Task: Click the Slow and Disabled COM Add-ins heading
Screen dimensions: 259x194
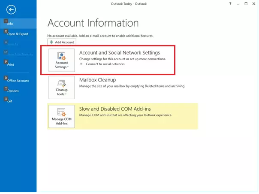Action: click(x=115, y=109)
